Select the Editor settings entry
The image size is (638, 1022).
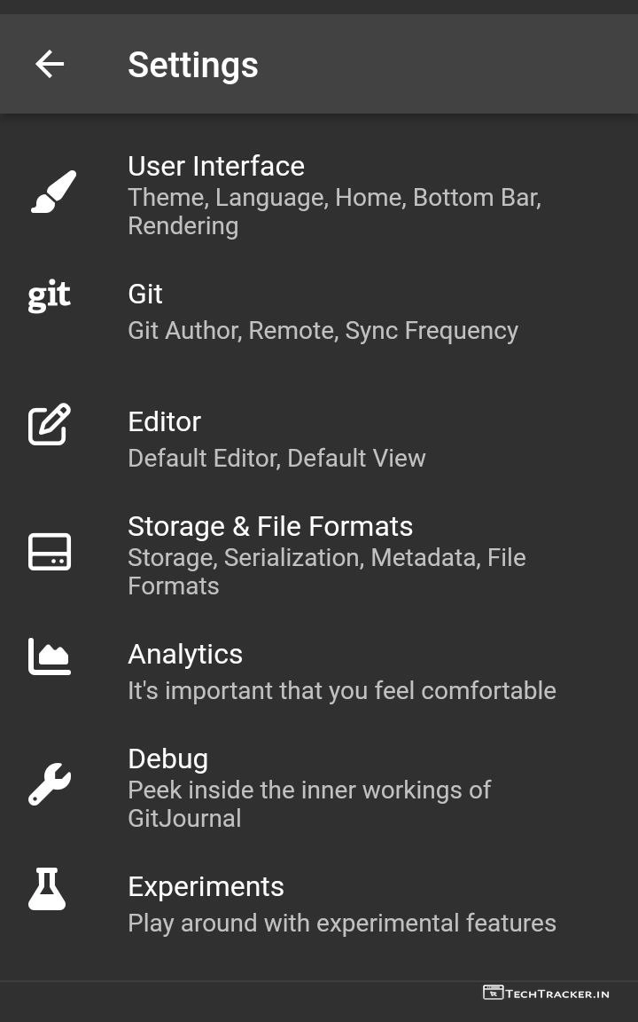165,421
